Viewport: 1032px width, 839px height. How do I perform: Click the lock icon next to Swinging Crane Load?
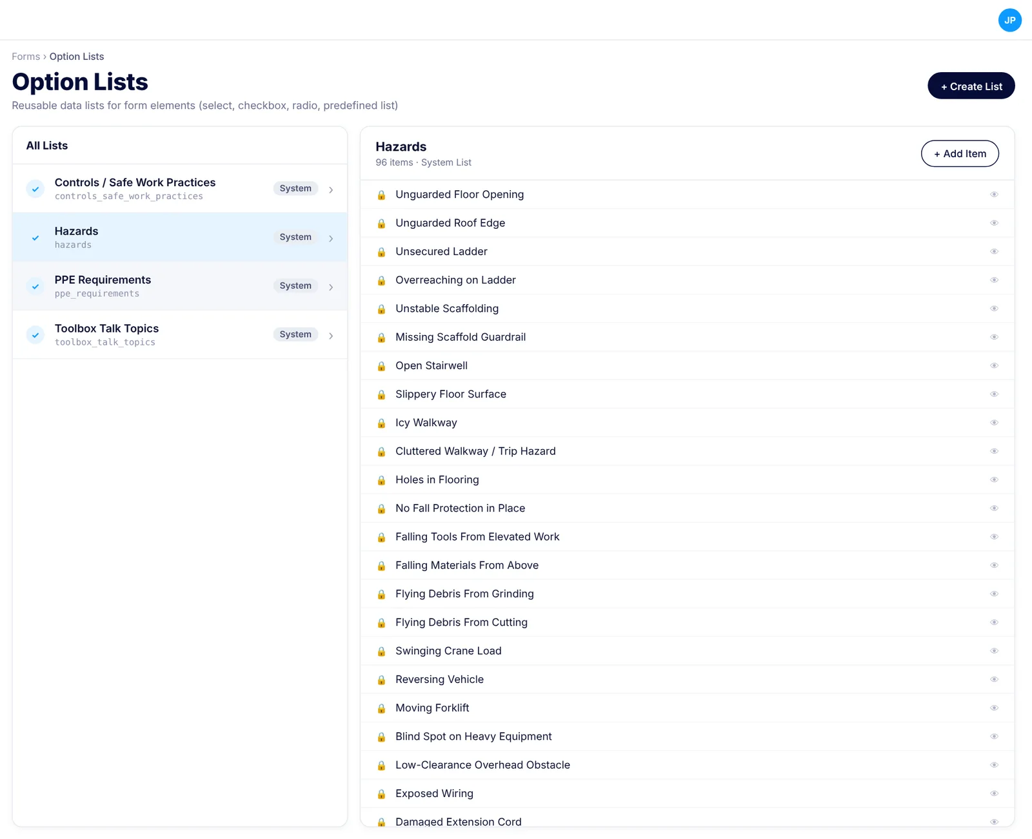point(381,651)
